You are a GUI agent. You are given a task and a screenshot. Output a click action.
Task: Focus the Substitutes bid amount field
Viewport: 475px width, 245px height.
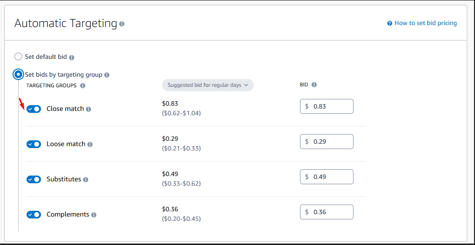[x=331, y=177]
